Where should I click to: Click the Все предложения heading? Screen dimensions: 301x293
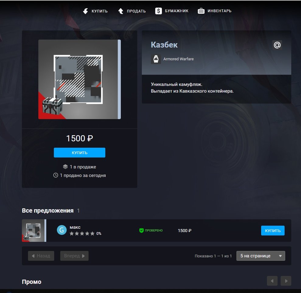point(47,210)
